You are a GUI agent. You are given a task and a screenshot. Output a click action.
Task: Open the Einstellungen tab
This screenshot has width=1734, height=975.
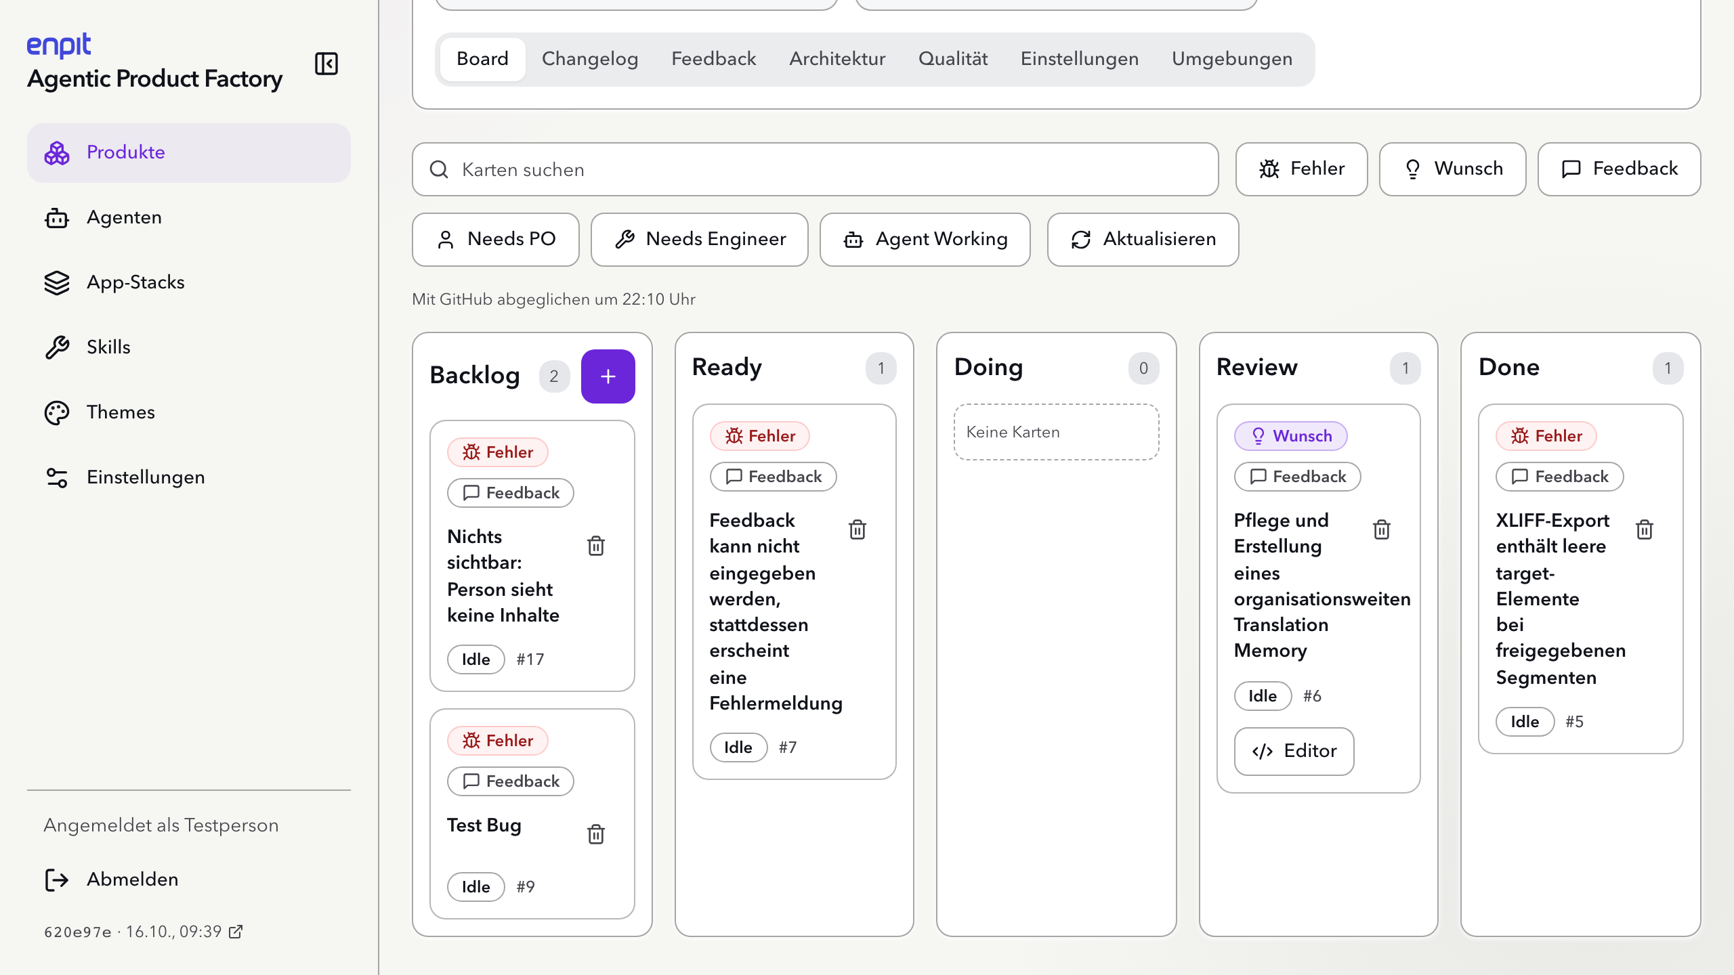coord(1080,59)
